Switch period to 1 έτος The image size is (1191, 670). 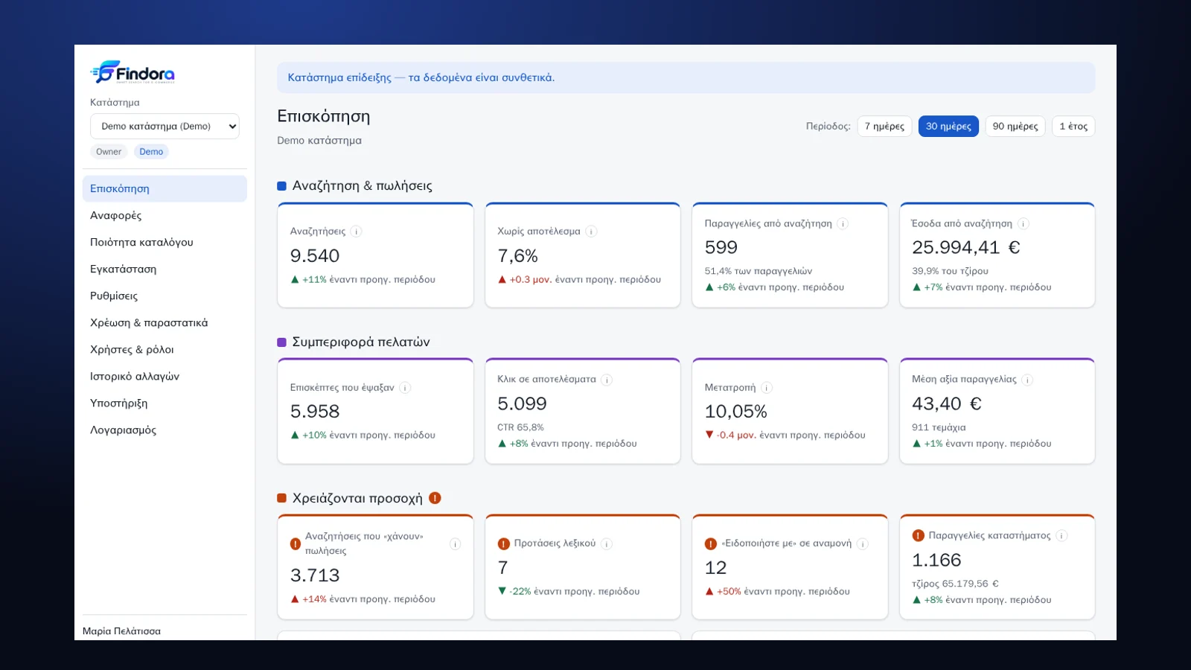pyautogui.click(x=1073, y=127)
